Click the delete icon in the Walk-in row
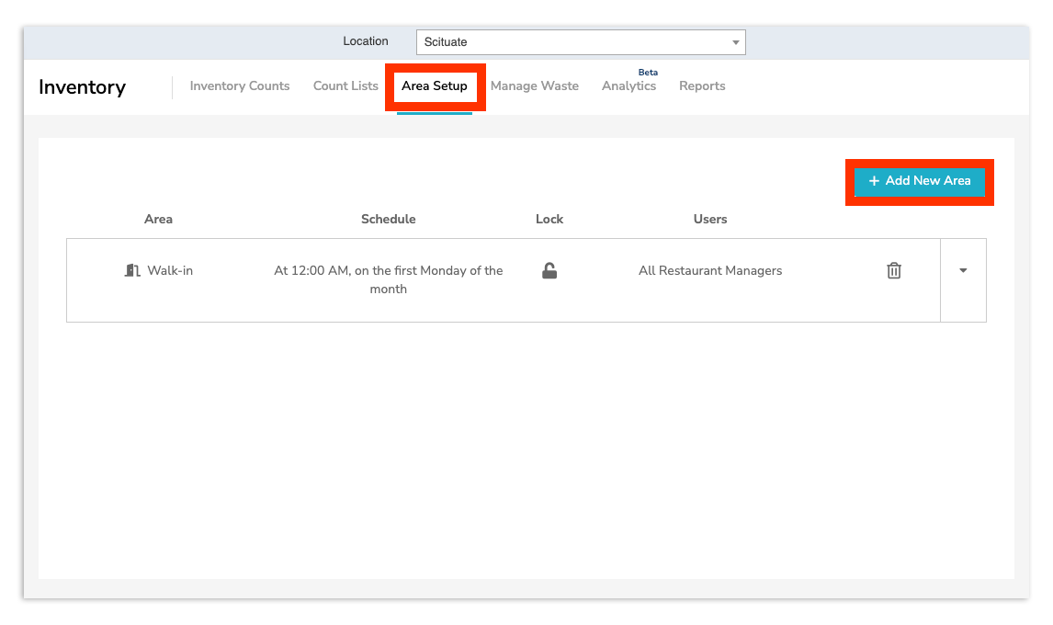This screenshot has height=625, width=1053. point(893,270)
